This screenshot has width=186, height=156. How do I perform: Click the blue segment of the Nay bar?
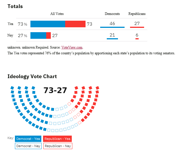pos(38,36)
